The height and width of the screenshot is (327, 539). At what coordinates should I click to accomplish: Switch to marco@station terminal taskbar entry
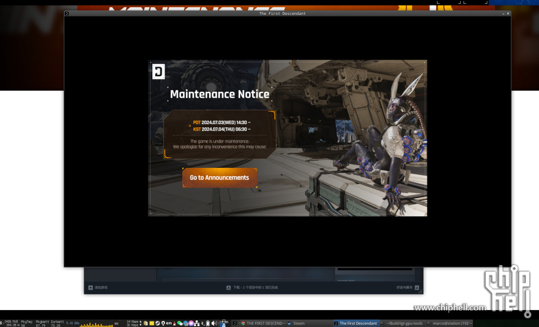click(x=450, y=323)
